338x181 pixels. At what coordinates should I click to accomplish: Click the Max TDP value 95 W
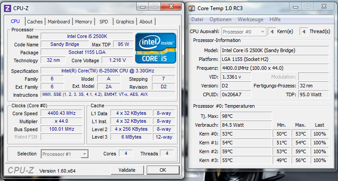pyautogui.click(x=123, y=44)
